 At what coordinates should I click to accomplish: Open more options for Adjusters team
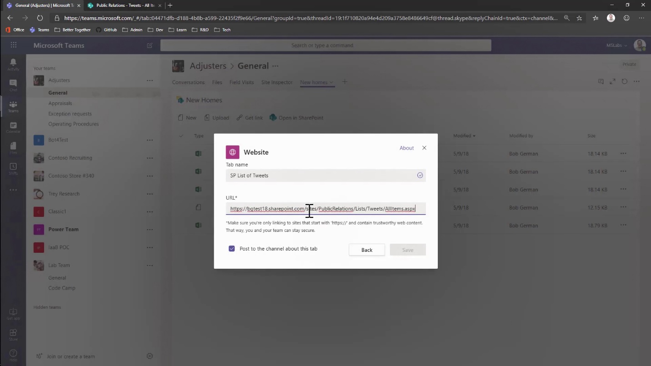150,80
